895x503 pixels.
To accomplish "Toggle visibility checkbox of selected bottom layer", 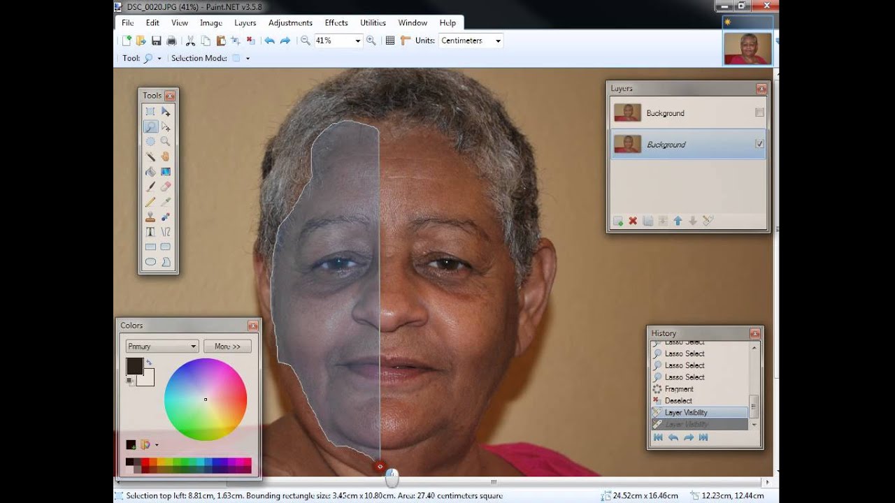I will [759, 144].
